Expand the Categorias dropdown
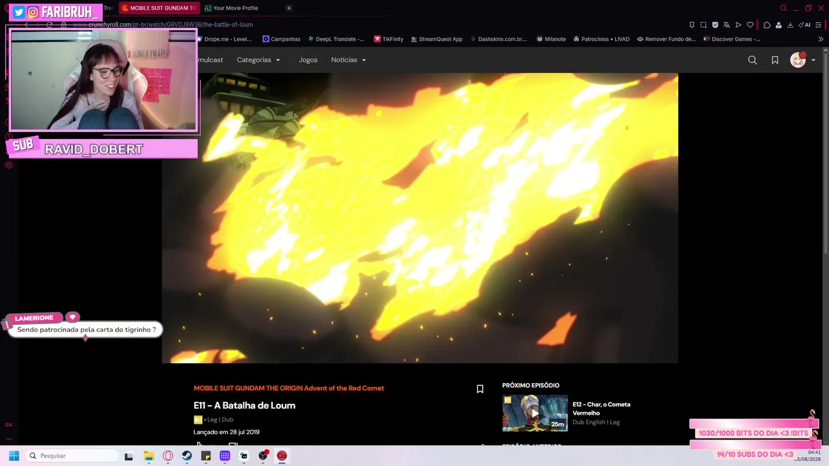 tap(258, 60)
